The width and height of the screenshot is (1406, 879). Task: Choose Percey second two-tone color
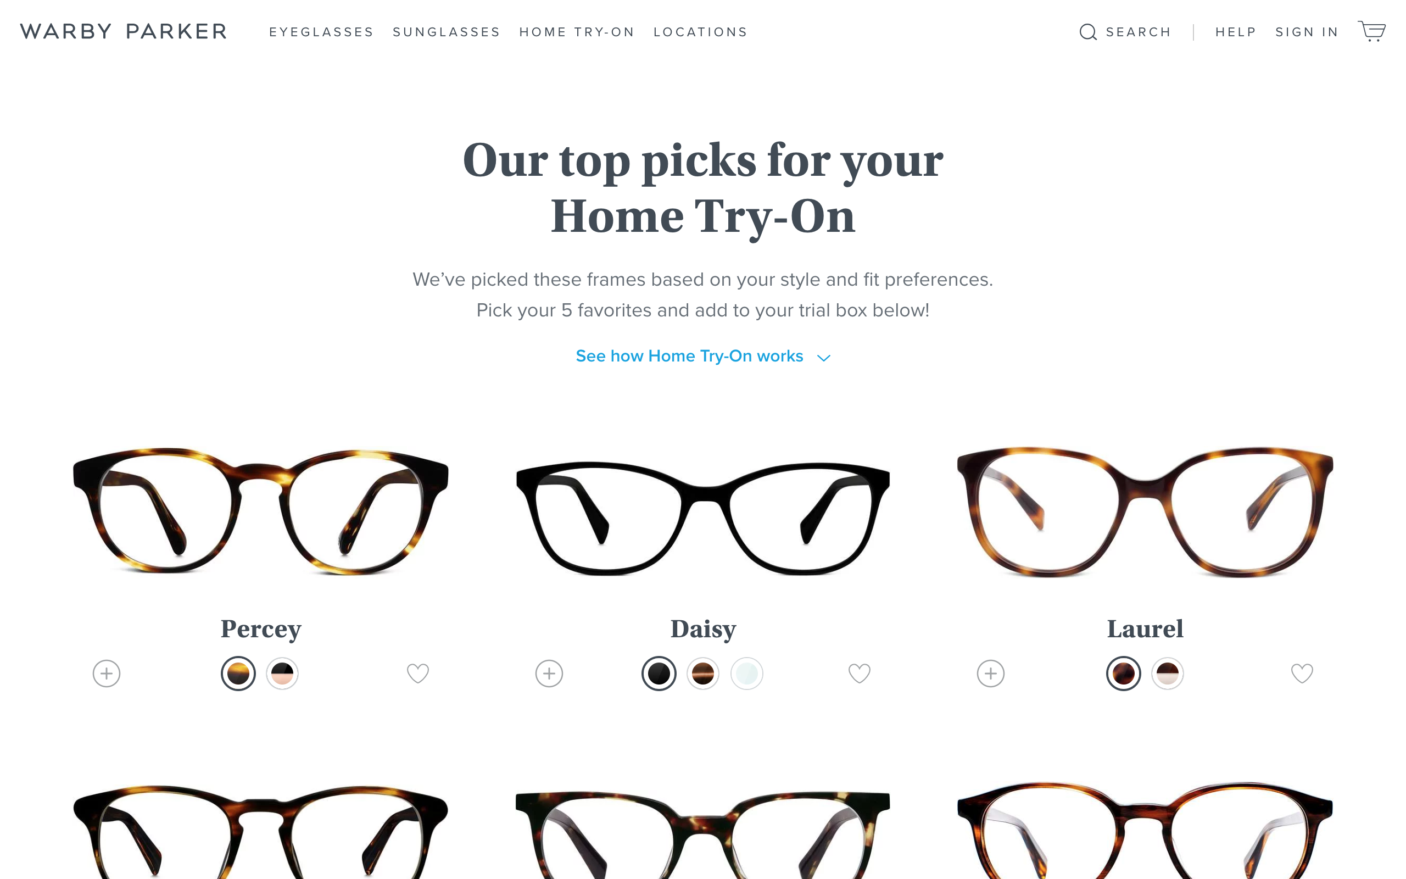coord(282,673)
